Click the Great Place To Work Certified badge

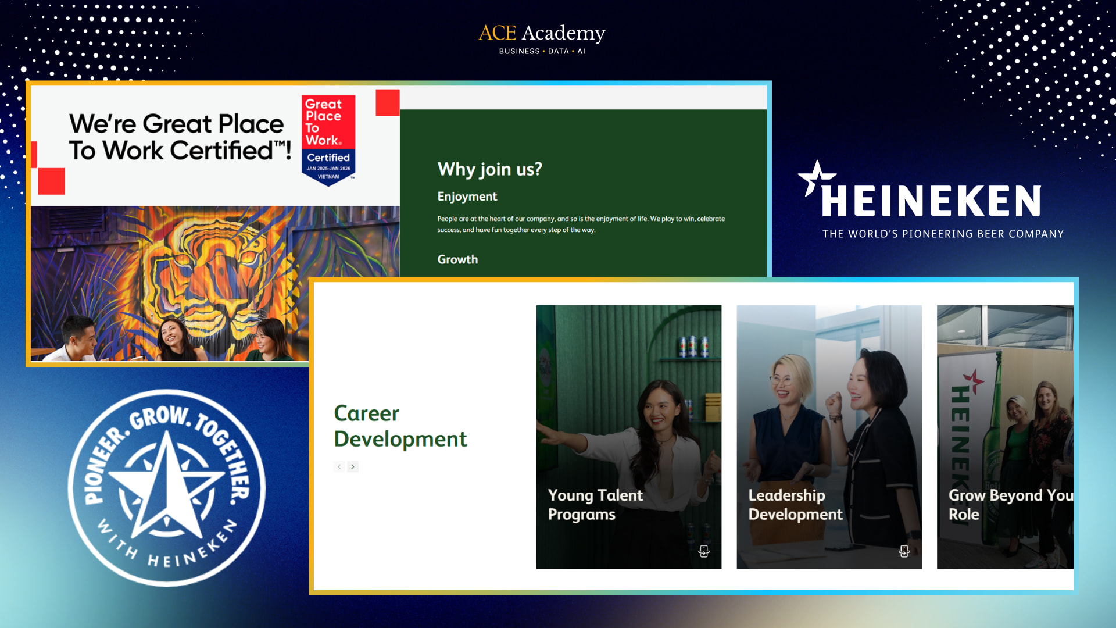[x=328, y=140]
